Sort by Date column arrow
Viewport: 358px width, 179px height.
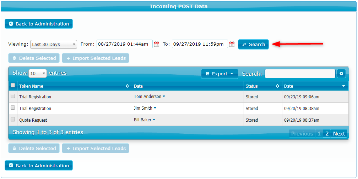(344, 86)
